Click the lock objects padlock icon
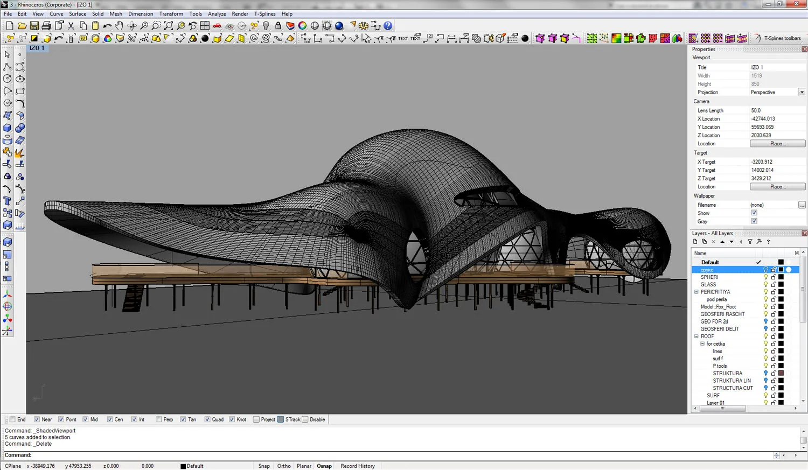This screenshot has width=808, height=470. [x=278, y=26]
